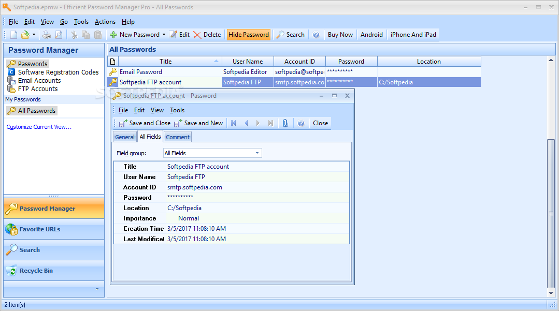Click the Delete toolbar button
Screen dimensions: 559x311
pyautogui.click(x=207, y=35)
